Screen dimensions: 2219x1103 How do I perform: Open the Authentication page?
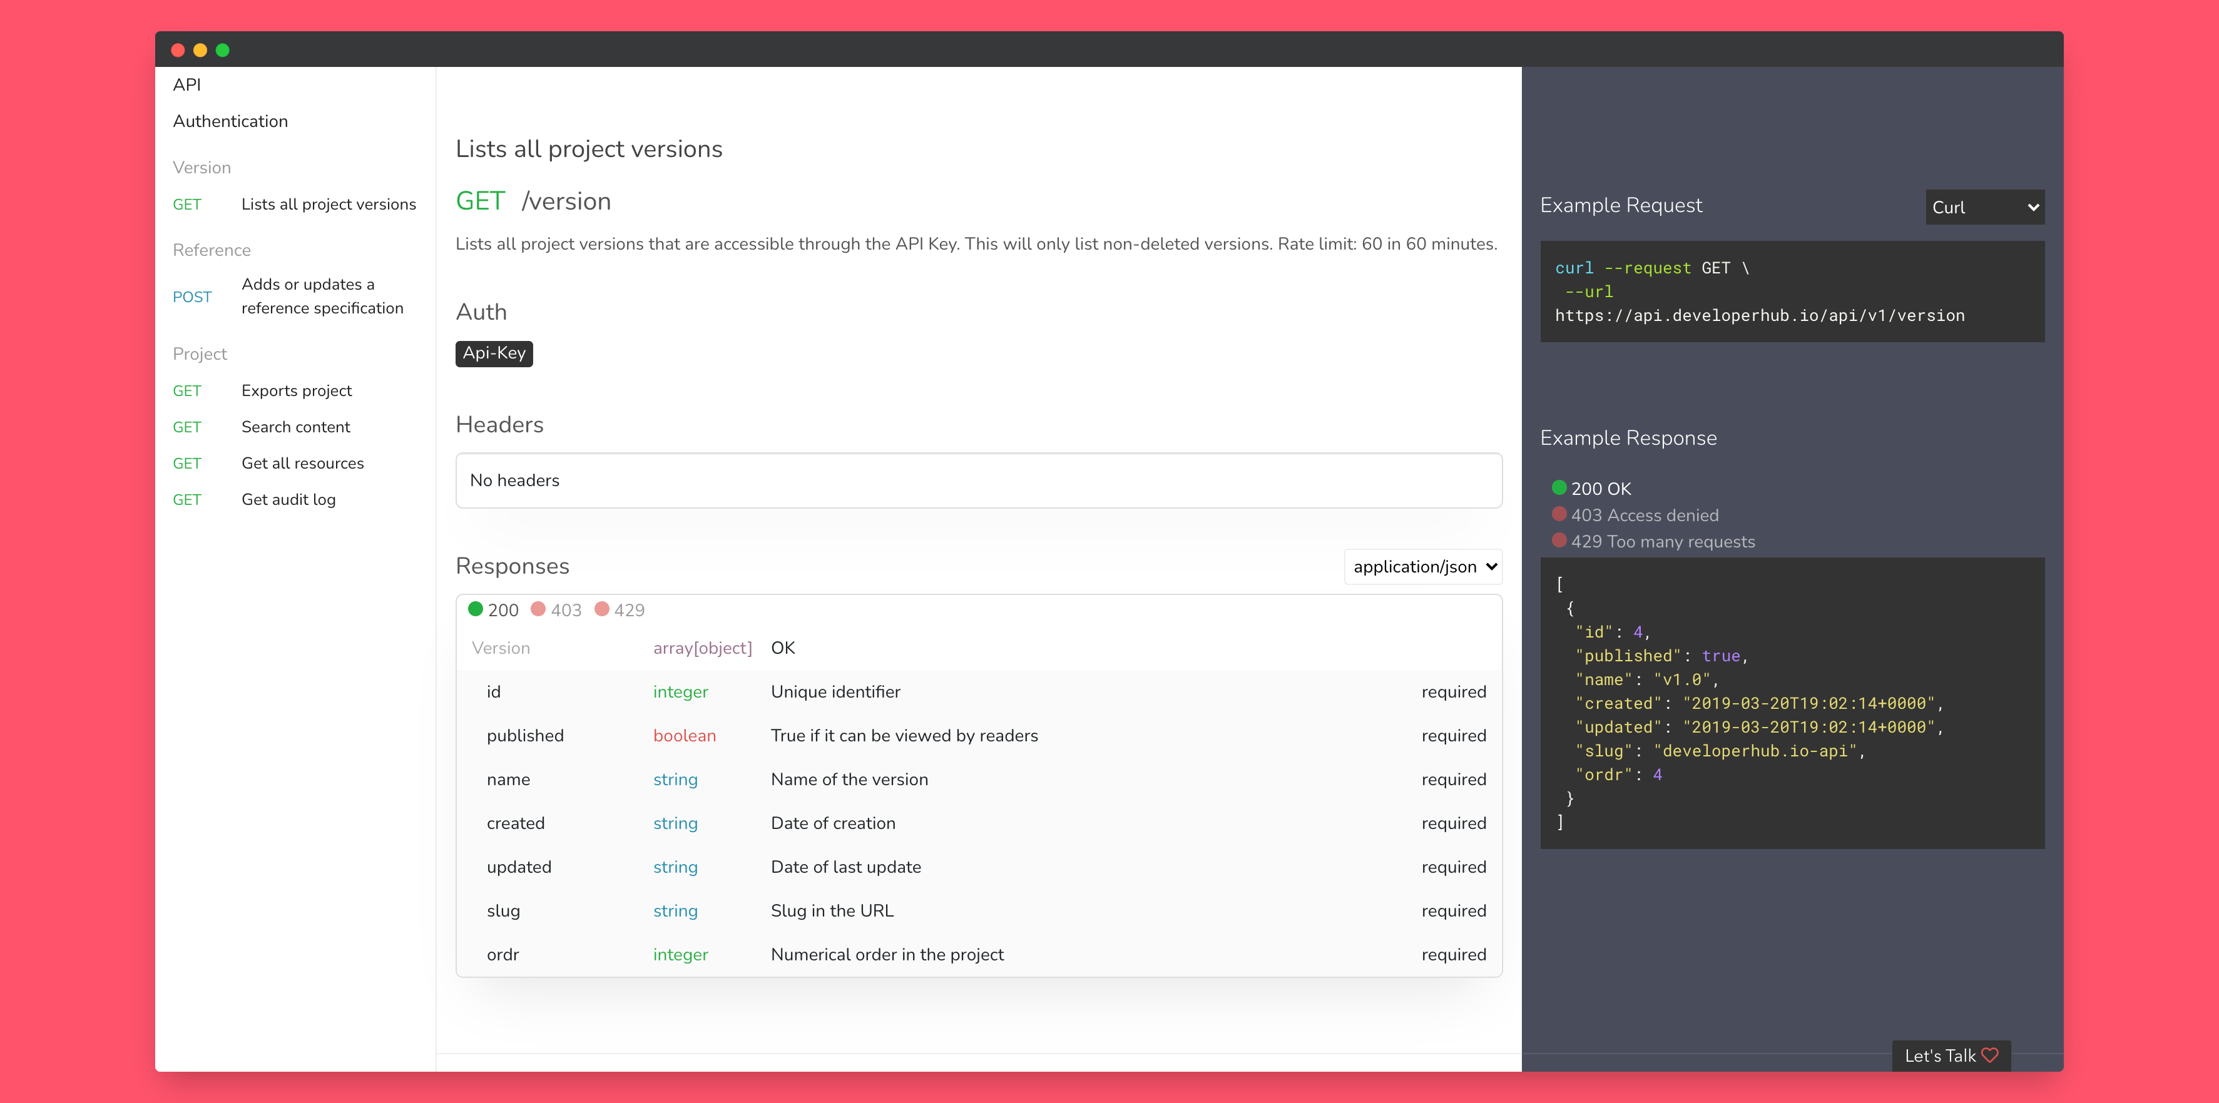tap(230, 121)
